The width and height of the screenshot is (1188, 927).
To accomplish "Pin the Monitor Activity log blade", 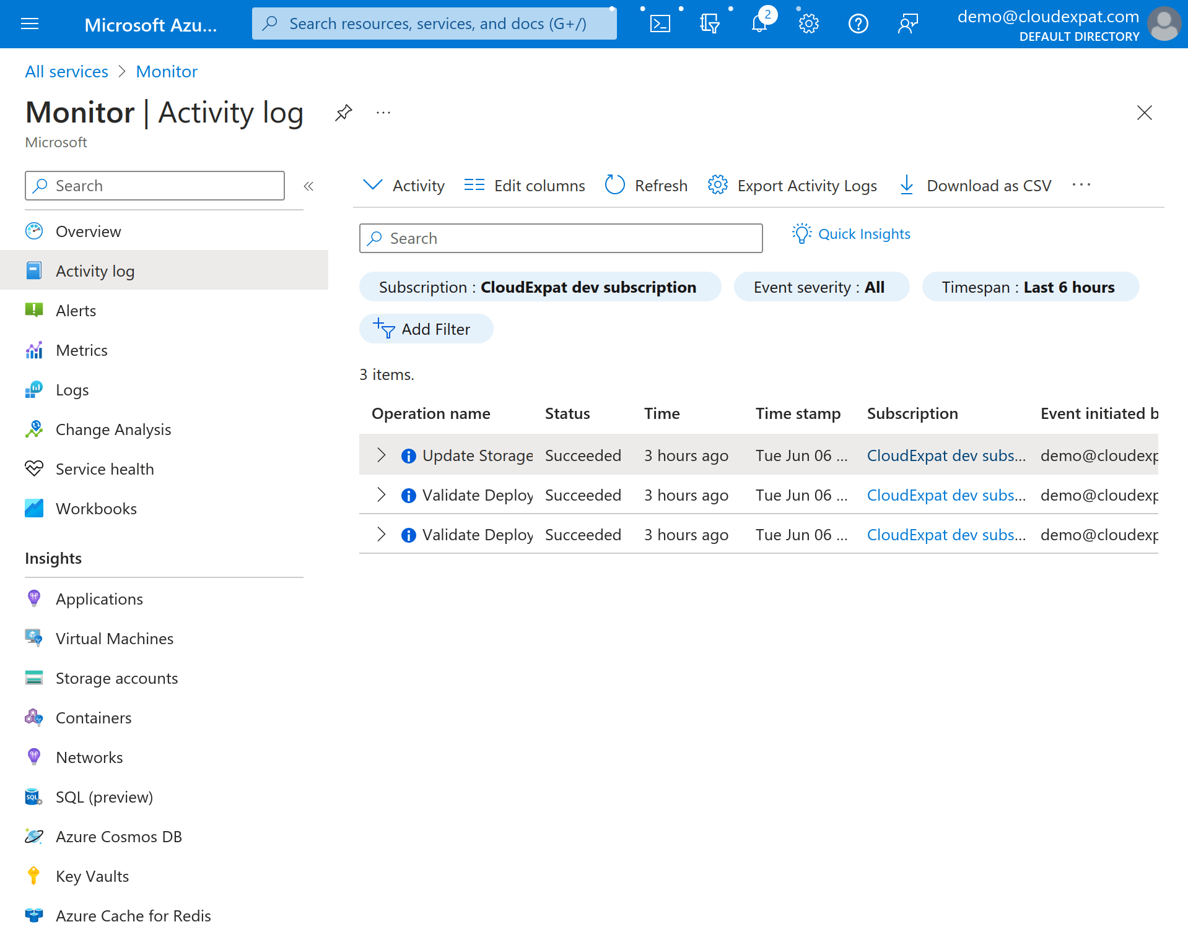I will [x=344, y=113].
